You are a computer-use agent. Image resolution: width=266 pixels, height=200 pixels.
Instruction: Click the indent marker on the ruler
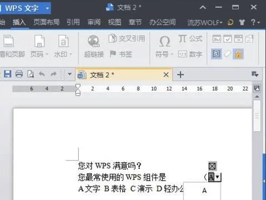tap(78, 90)
